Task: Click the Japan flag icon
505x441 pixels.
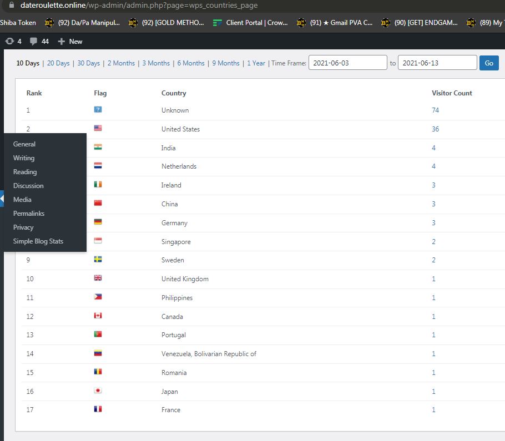Action: (x=98, y=391)
